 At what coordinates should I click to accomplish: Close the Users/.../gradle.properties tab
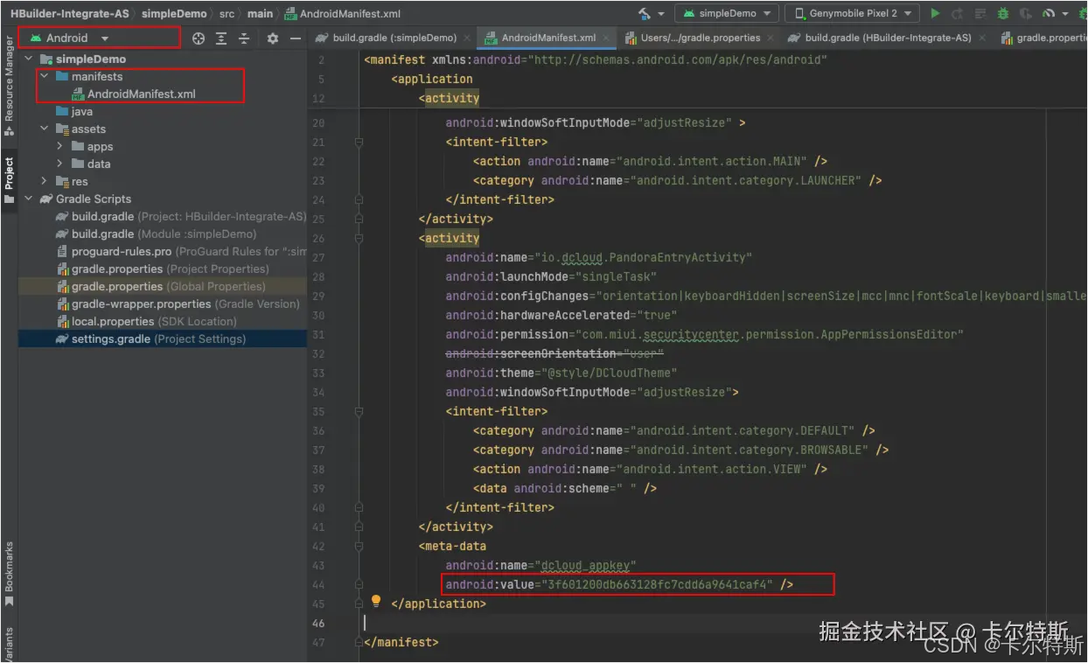771,38
